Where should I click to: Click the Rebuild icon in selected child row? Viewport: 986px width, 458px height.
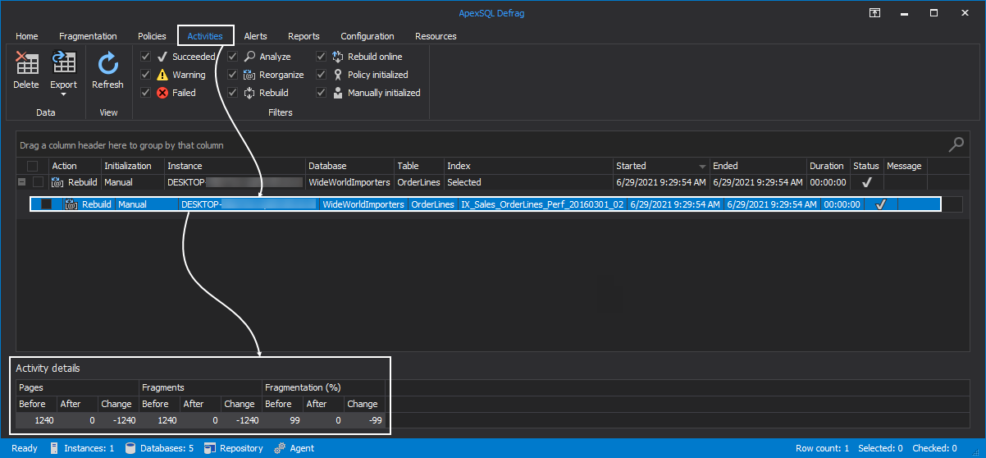(x=71, y=204)
